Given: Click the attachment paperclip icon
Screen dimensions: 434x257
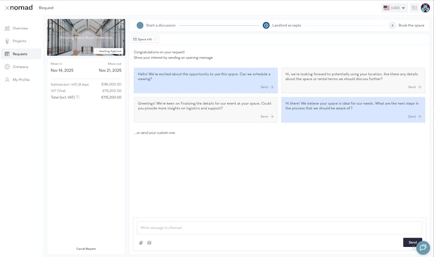Looking at the screenshot, I should coord(141,243).
